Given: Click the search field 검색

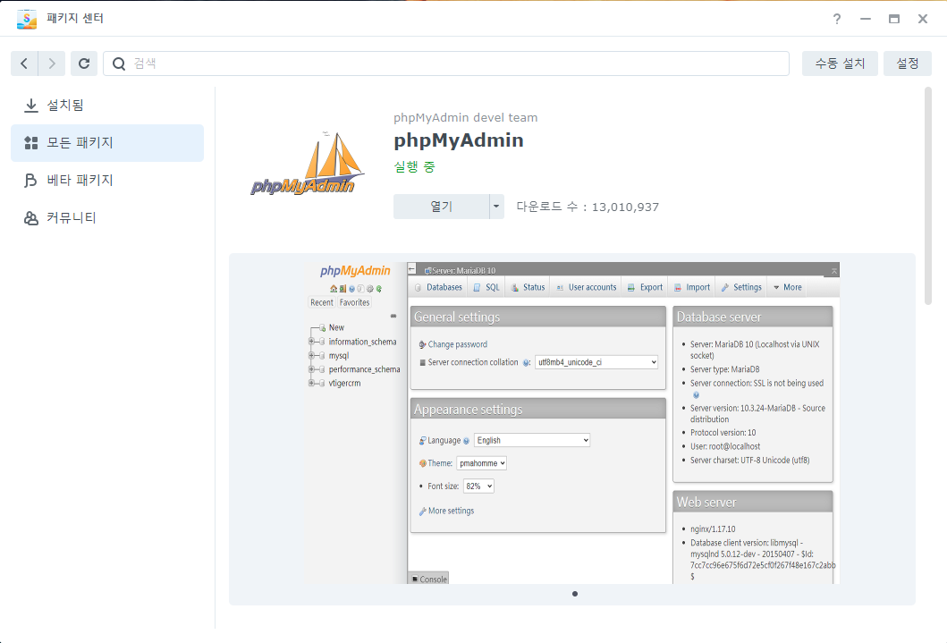Looking at the screenshot, I should click(x=446, y=63).
